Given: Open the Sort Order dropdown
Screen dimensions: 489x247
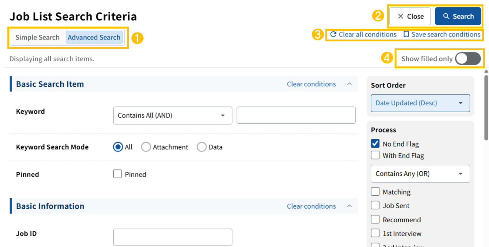Looking at the screenshot, I should tap(420, 103).
